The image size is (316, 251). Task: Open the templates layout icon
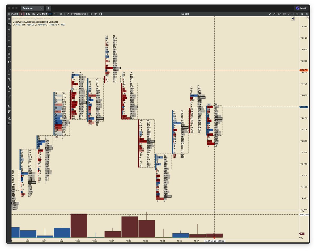point(96,14)
